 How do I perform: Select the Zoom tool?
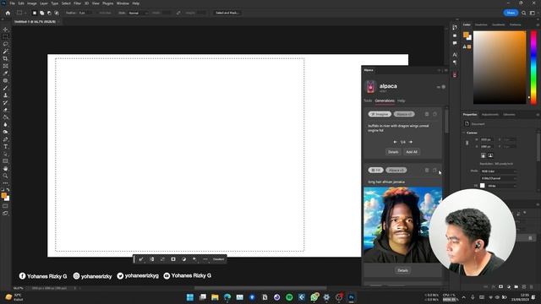point(5,176)
